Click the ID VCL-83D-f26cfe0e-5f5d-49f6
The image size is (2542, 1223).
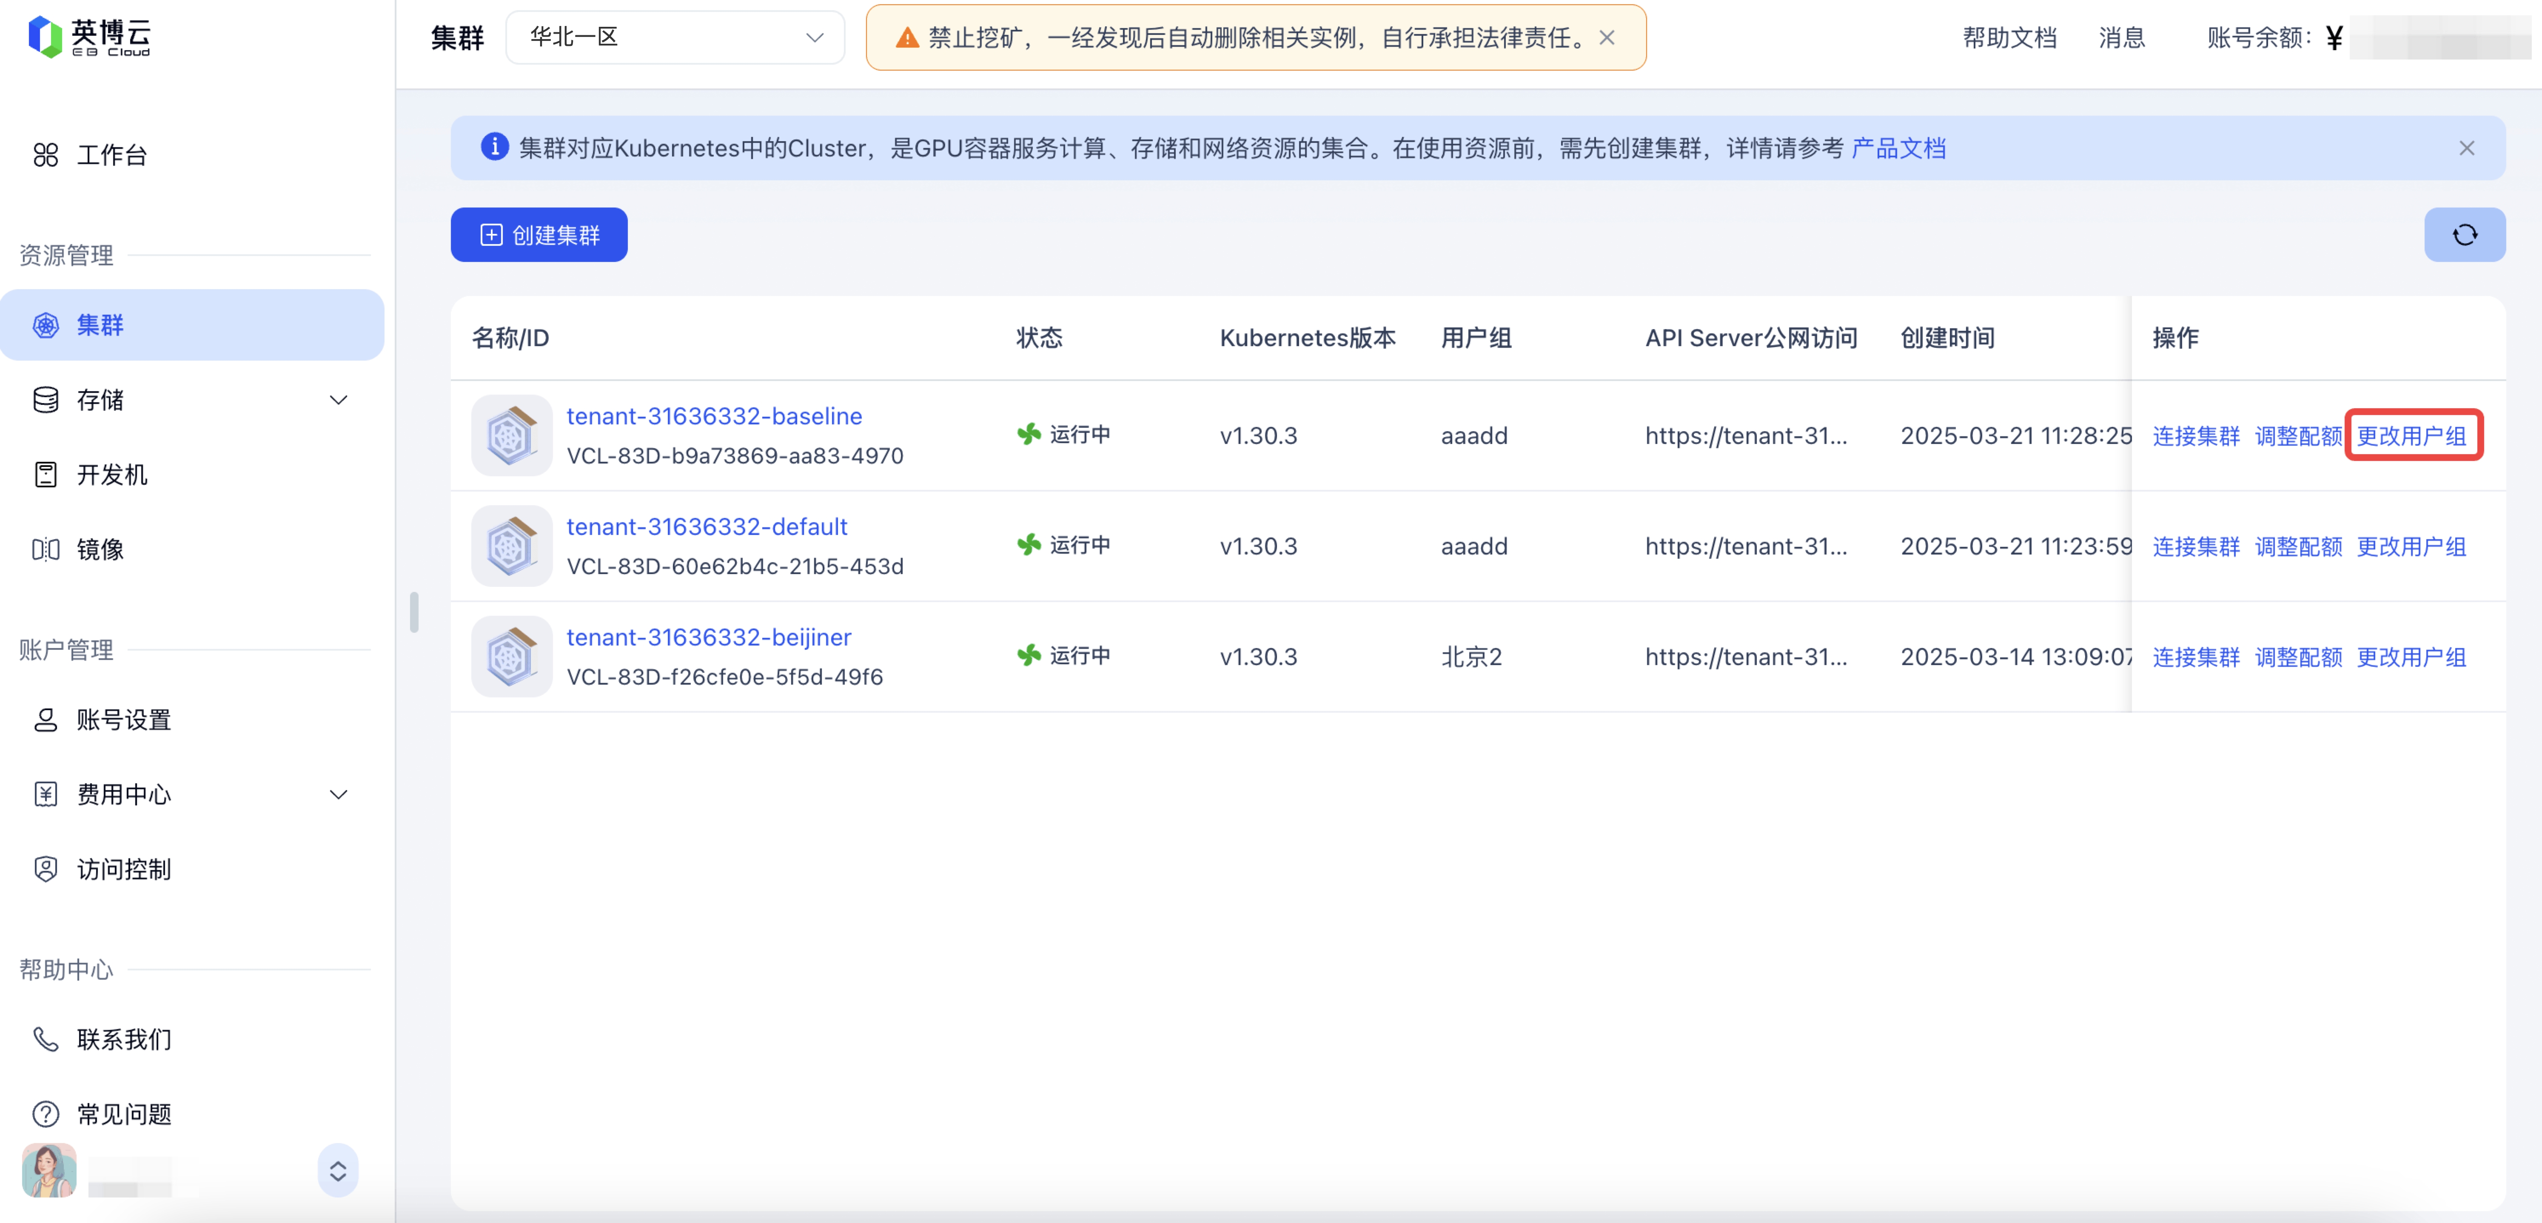point(724,677)
